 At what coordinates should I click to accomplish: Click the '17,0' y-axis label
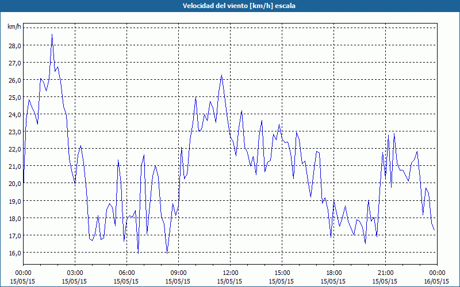14,236
